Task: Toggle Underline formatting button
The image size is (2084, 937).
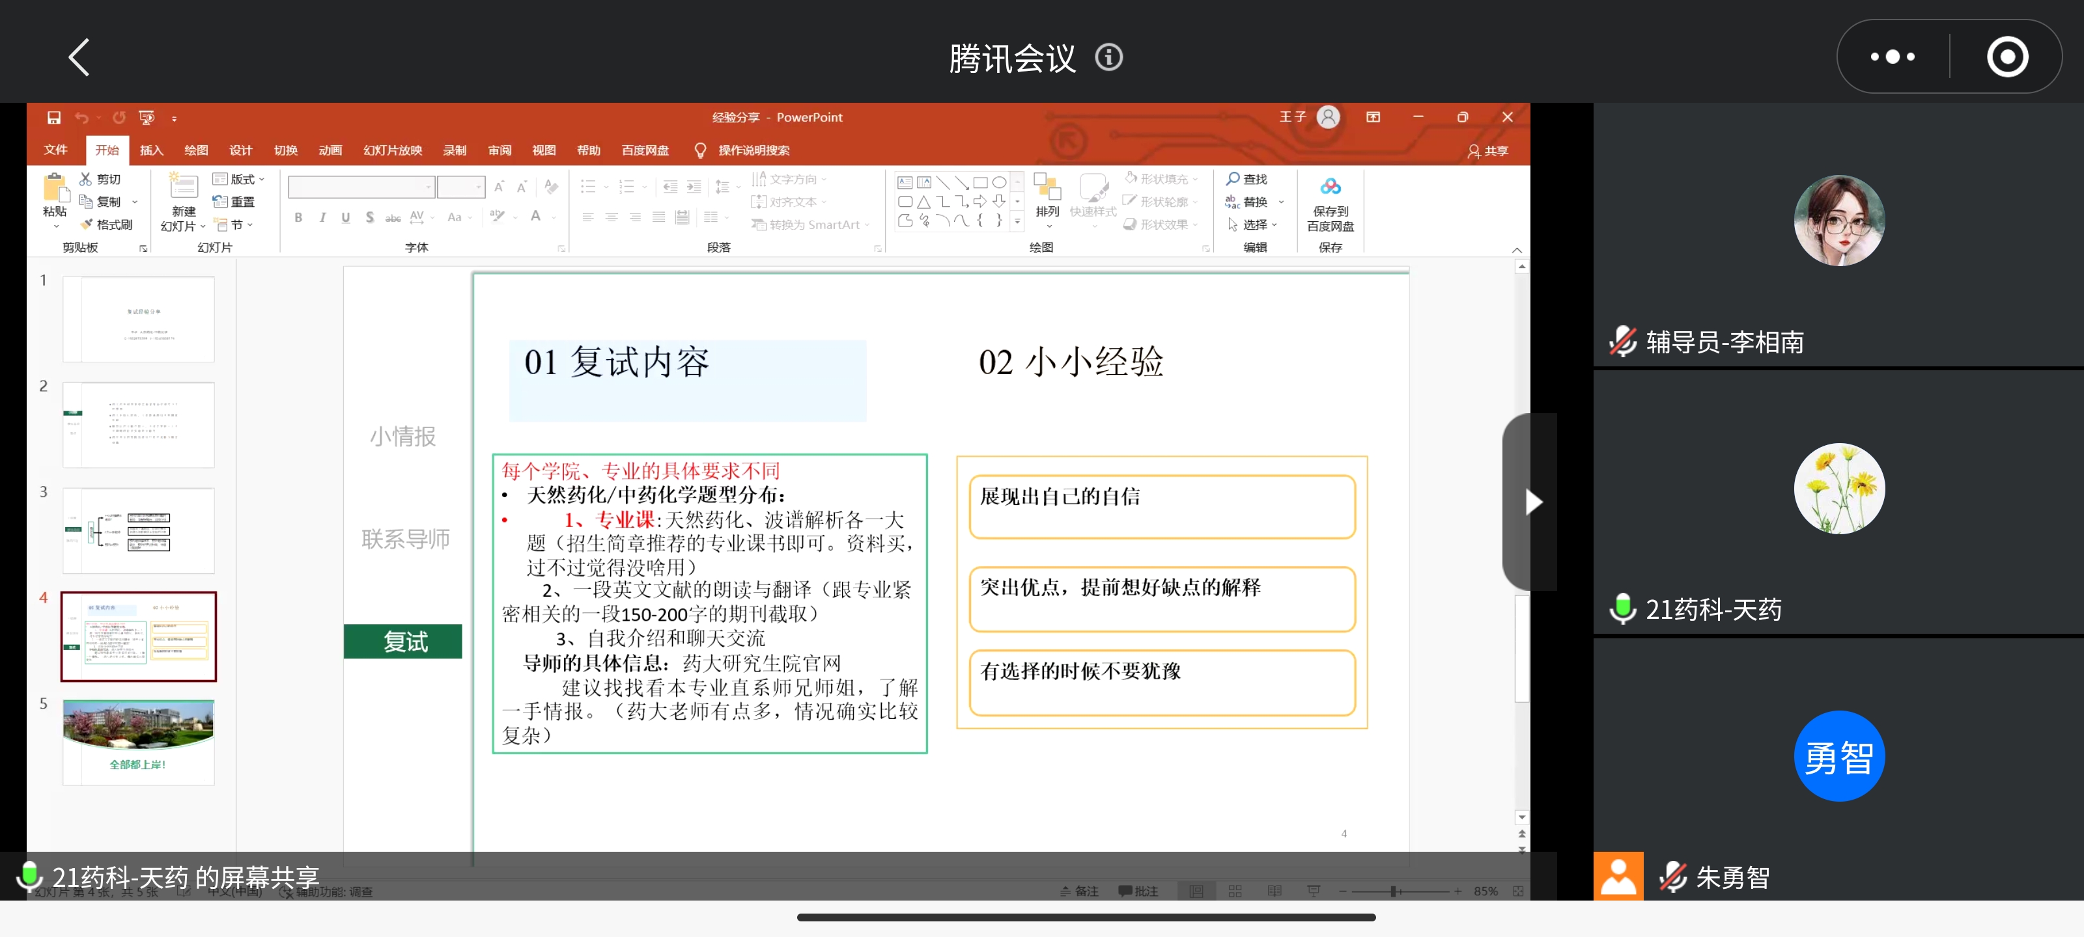Action: tap(345, 217)
